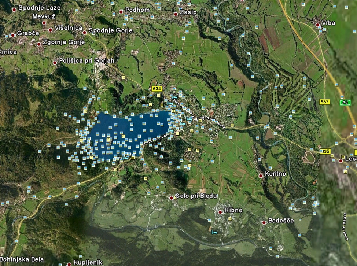Image resolution: width=357 pixels, height=266 pixels.
Task: Click the yellow square icon beside Ribno label
Action: pyautogui.click(x=230, y=219)
